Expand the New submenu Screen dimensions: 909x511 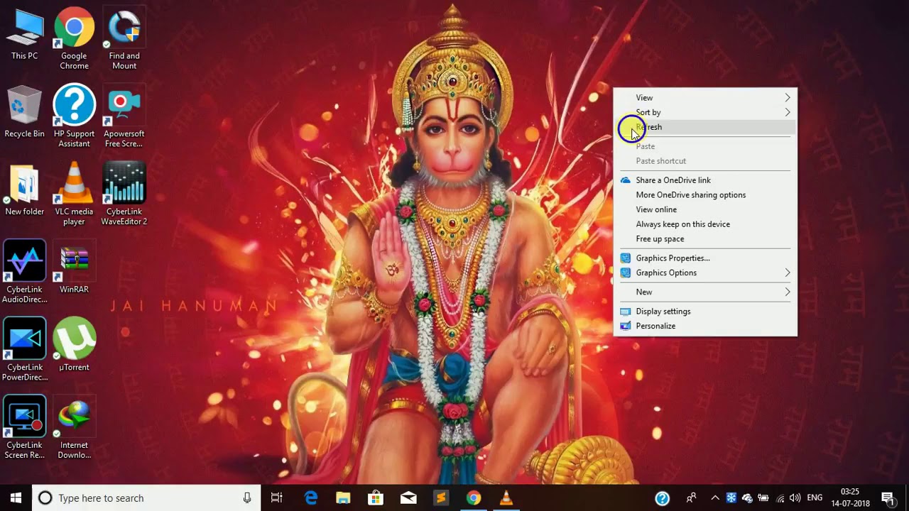click(705, 292)
